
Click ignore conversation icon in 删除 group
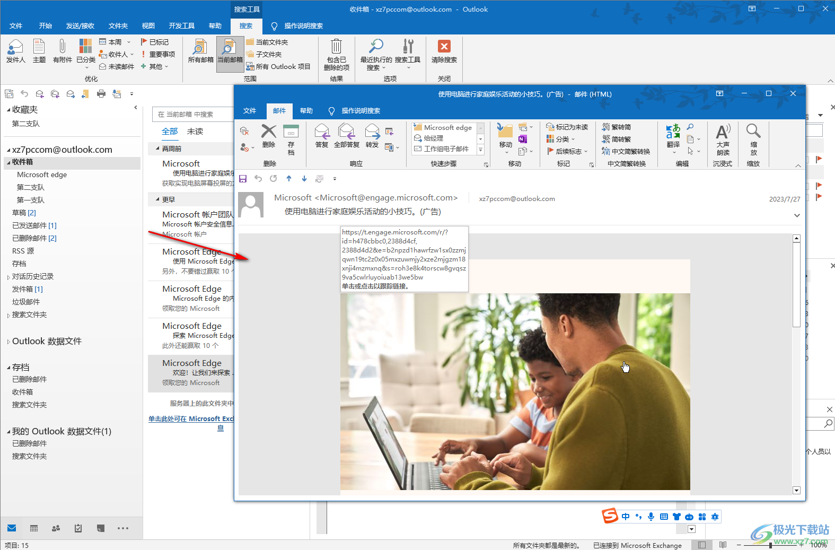pos(244,131)
